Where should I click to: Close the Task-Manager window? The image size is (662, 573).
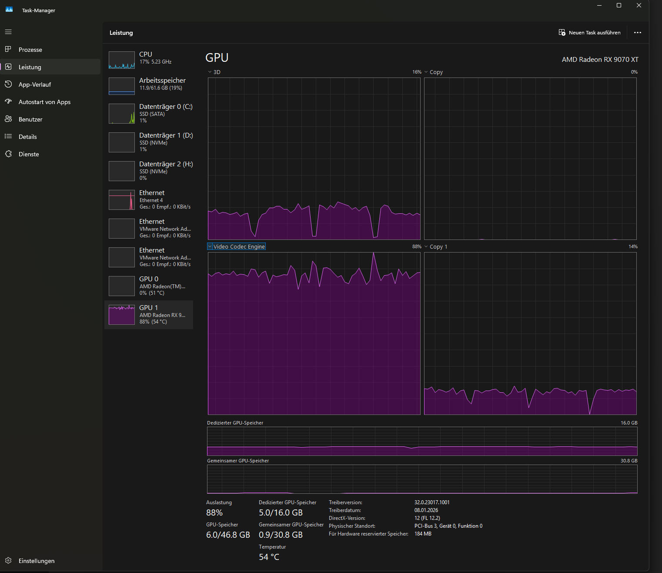click(639, 5)
